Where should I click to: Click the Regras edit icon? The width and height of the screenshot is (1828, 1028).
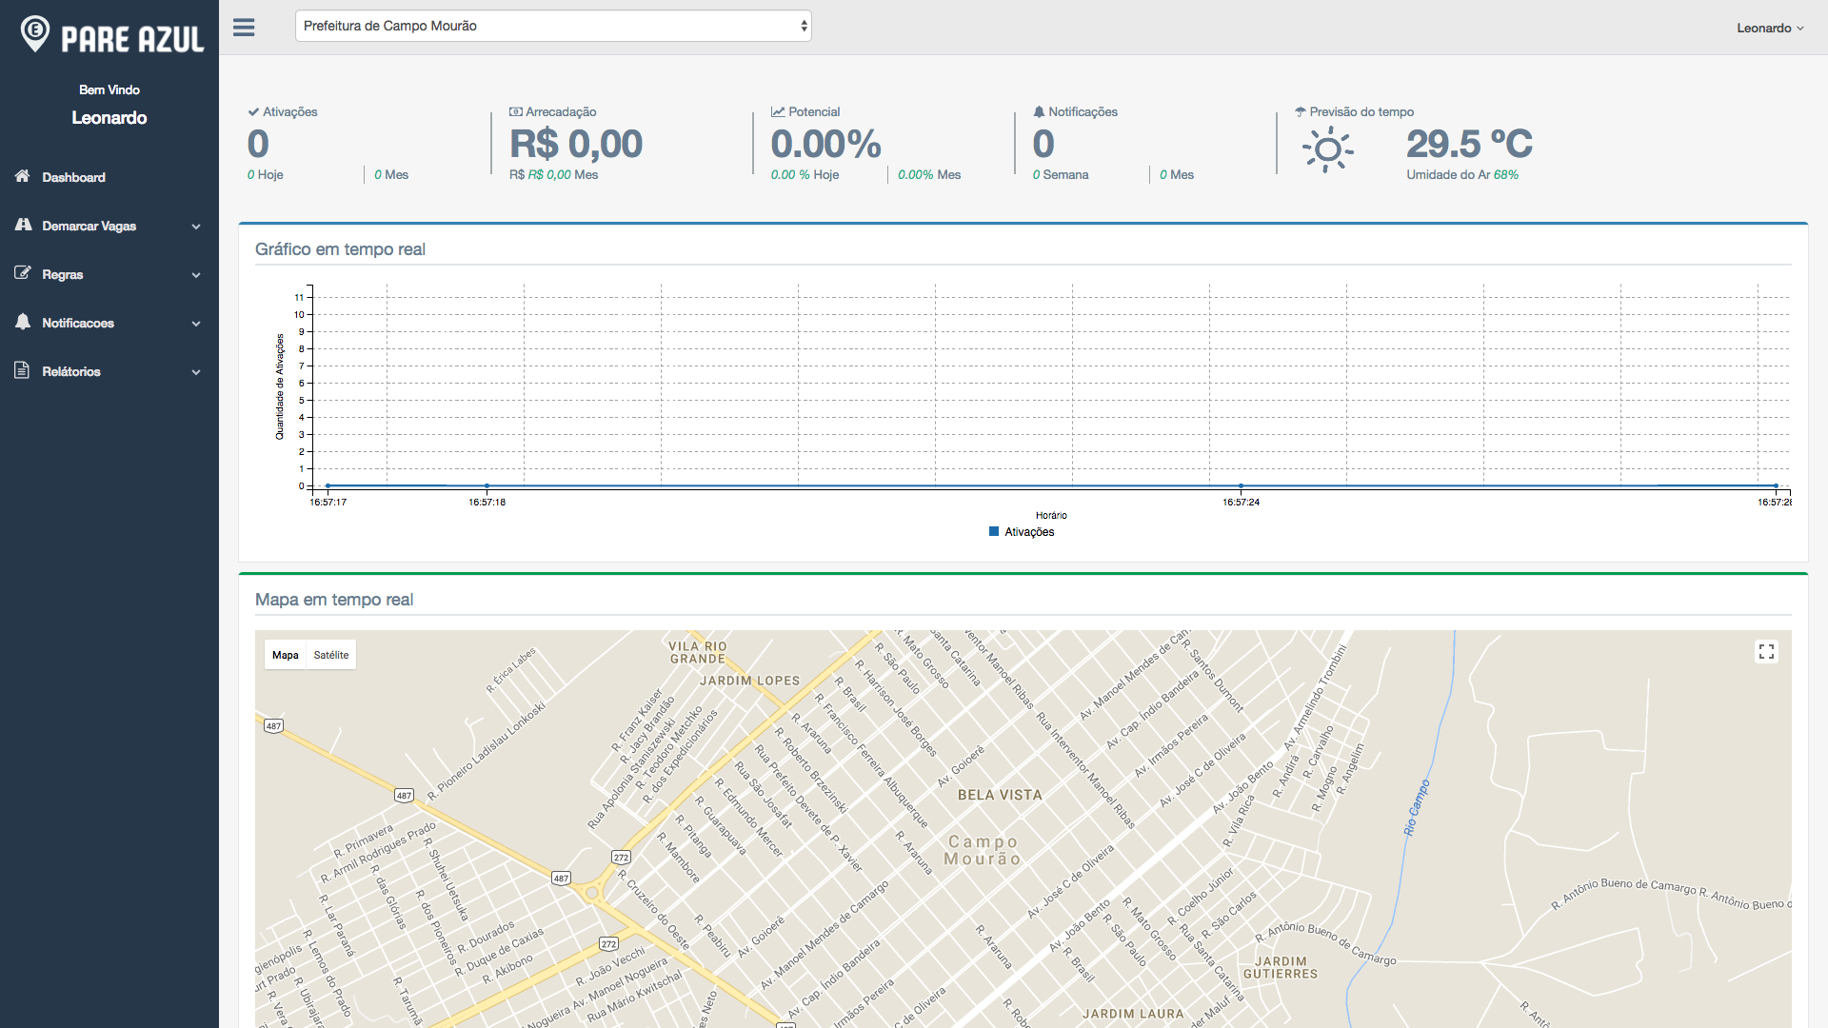click(22, 273)
